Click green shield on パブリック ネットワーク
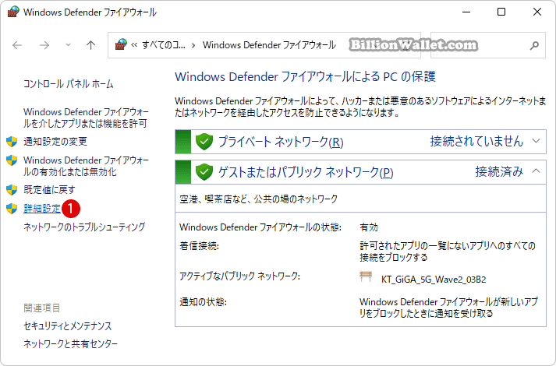 204,172
